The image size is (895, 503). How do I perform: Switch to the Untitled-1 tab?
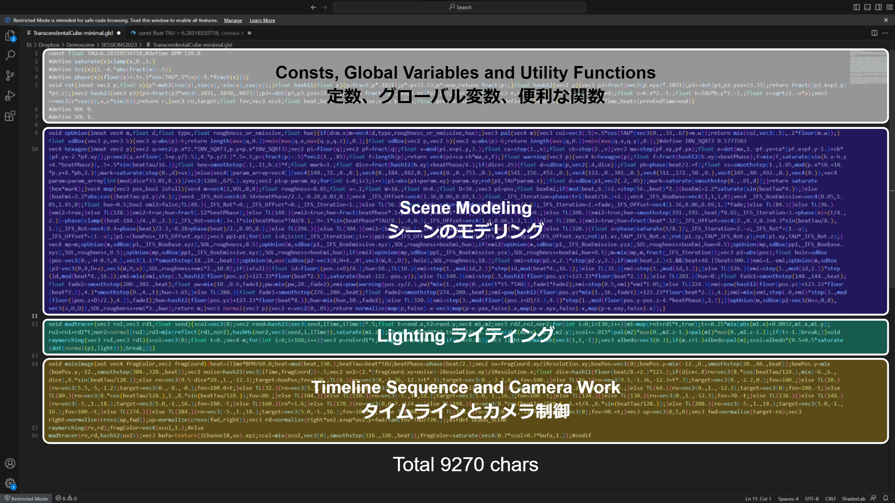click(191, 33)
